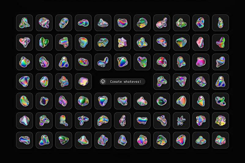This screenshot has width=245, height=163.
Task: Choose the soft pastel pink-yellow glowing blob
Action: click(x=83, y=81)
